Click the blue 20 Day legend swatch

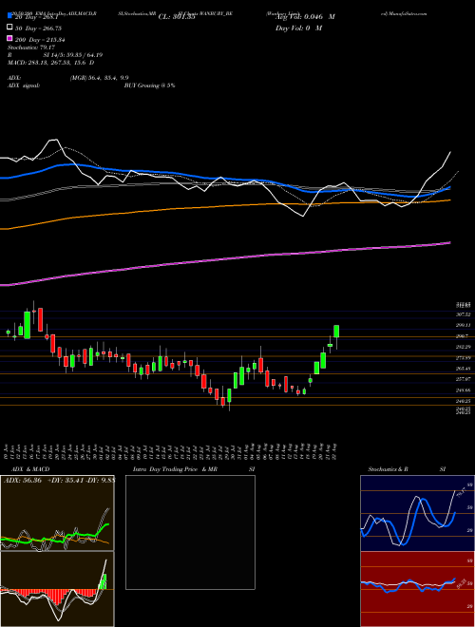tap(9, 17)
